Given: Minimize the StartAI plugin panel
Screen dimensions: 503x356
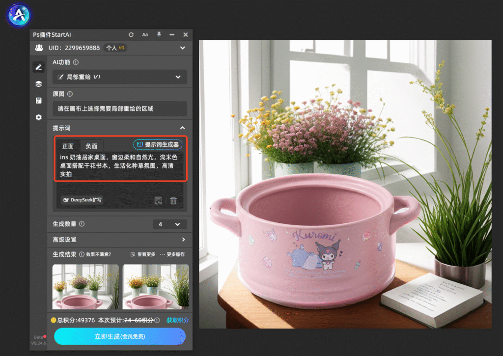Looking at the screenshot, I should [172, 35].
